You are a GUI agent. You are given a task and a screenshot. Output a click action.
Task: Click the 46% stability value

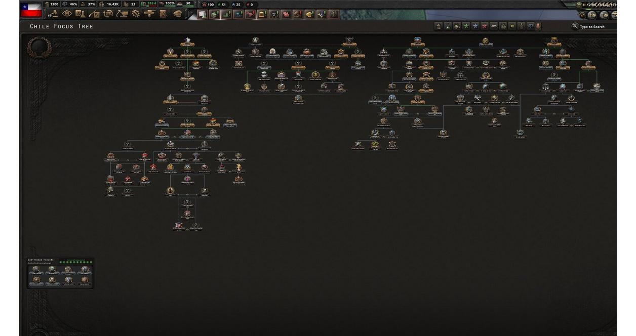click(x=73, y=4)
